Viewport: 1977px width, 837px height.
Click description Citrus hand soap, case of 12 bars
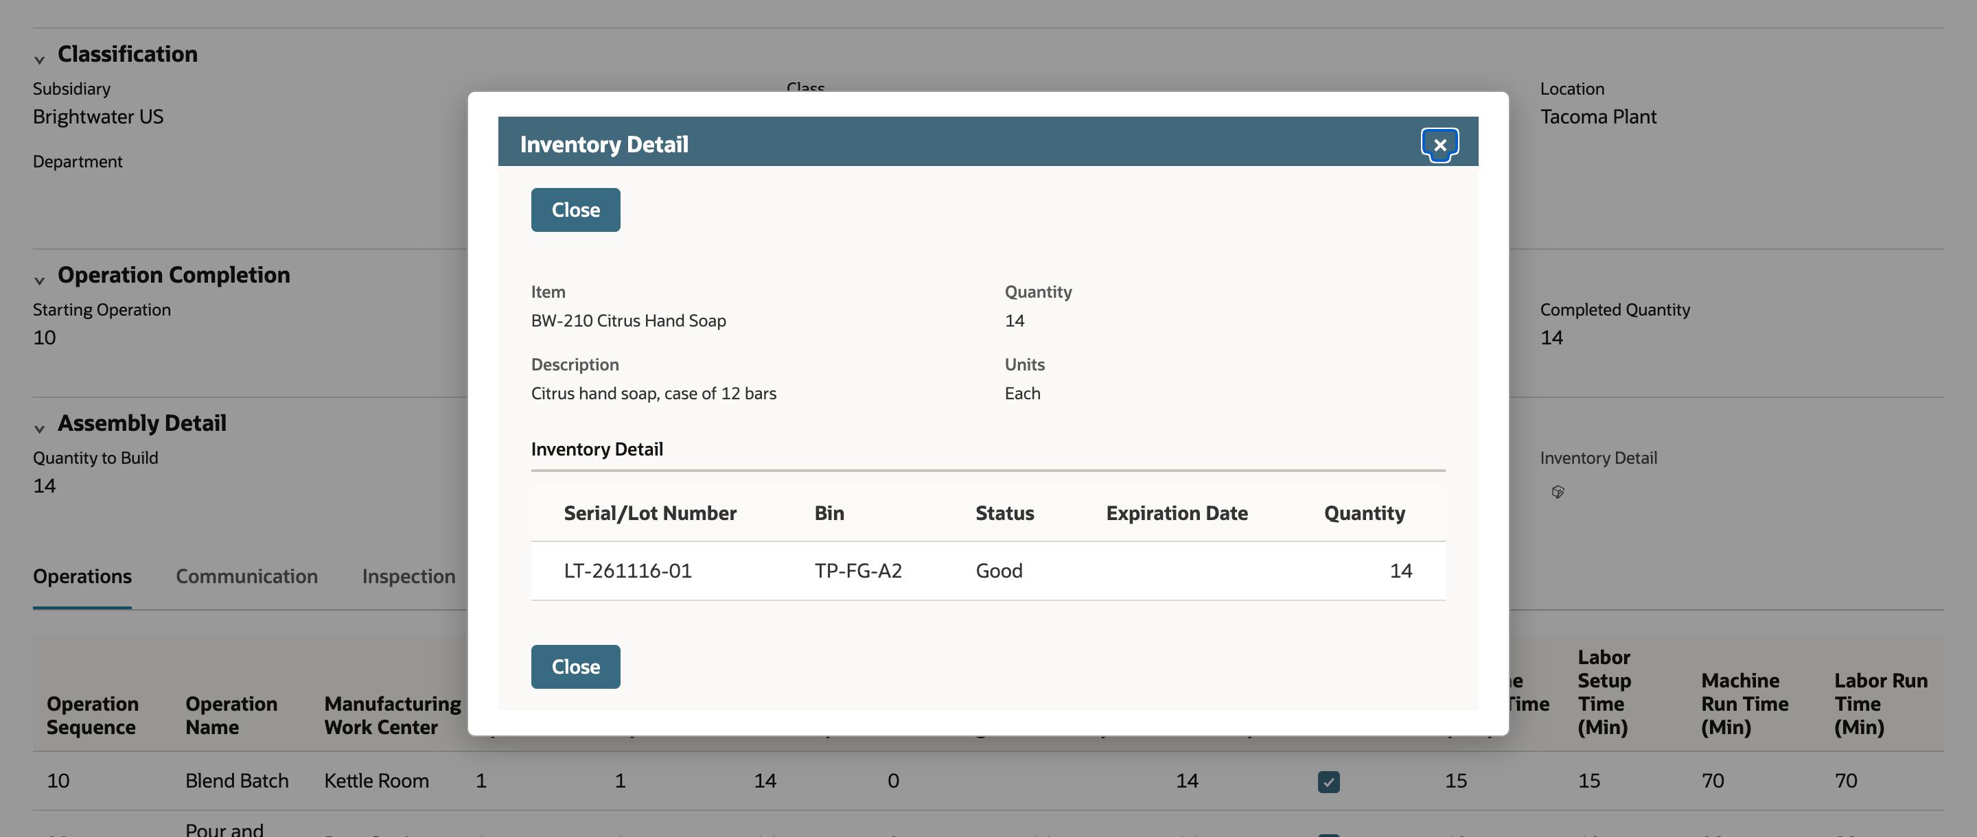(x=653, y=393)
